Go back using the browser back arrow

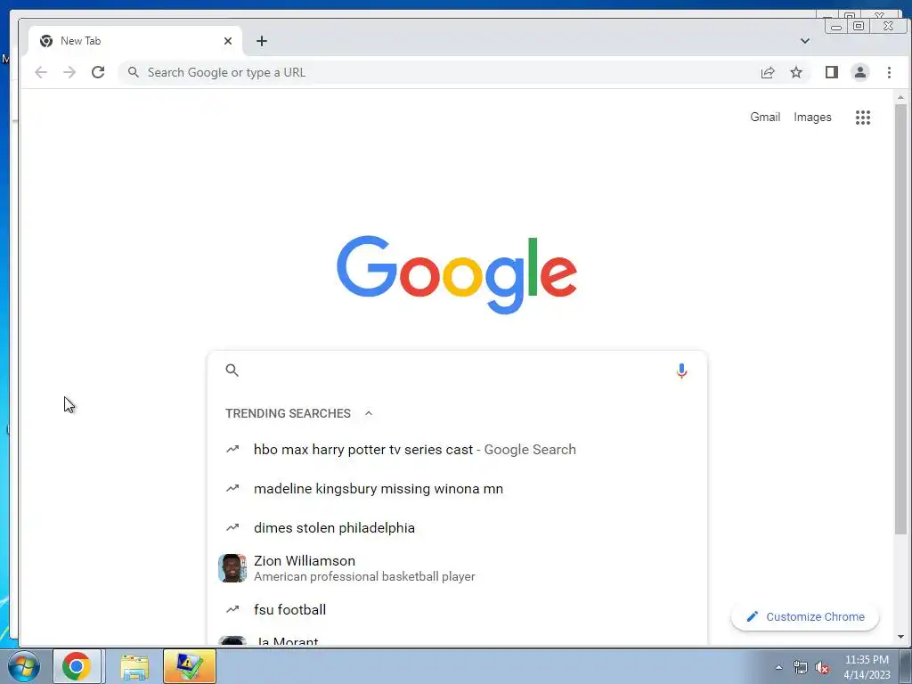click(41, 72)
